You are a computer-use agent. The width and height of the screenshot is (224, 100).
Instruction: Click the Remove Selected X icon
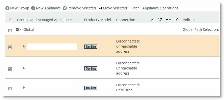pyautogui.click(x=65, y=8)
